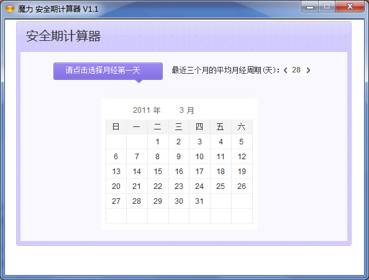Click the app icon in the title bar

click(10, 9)
